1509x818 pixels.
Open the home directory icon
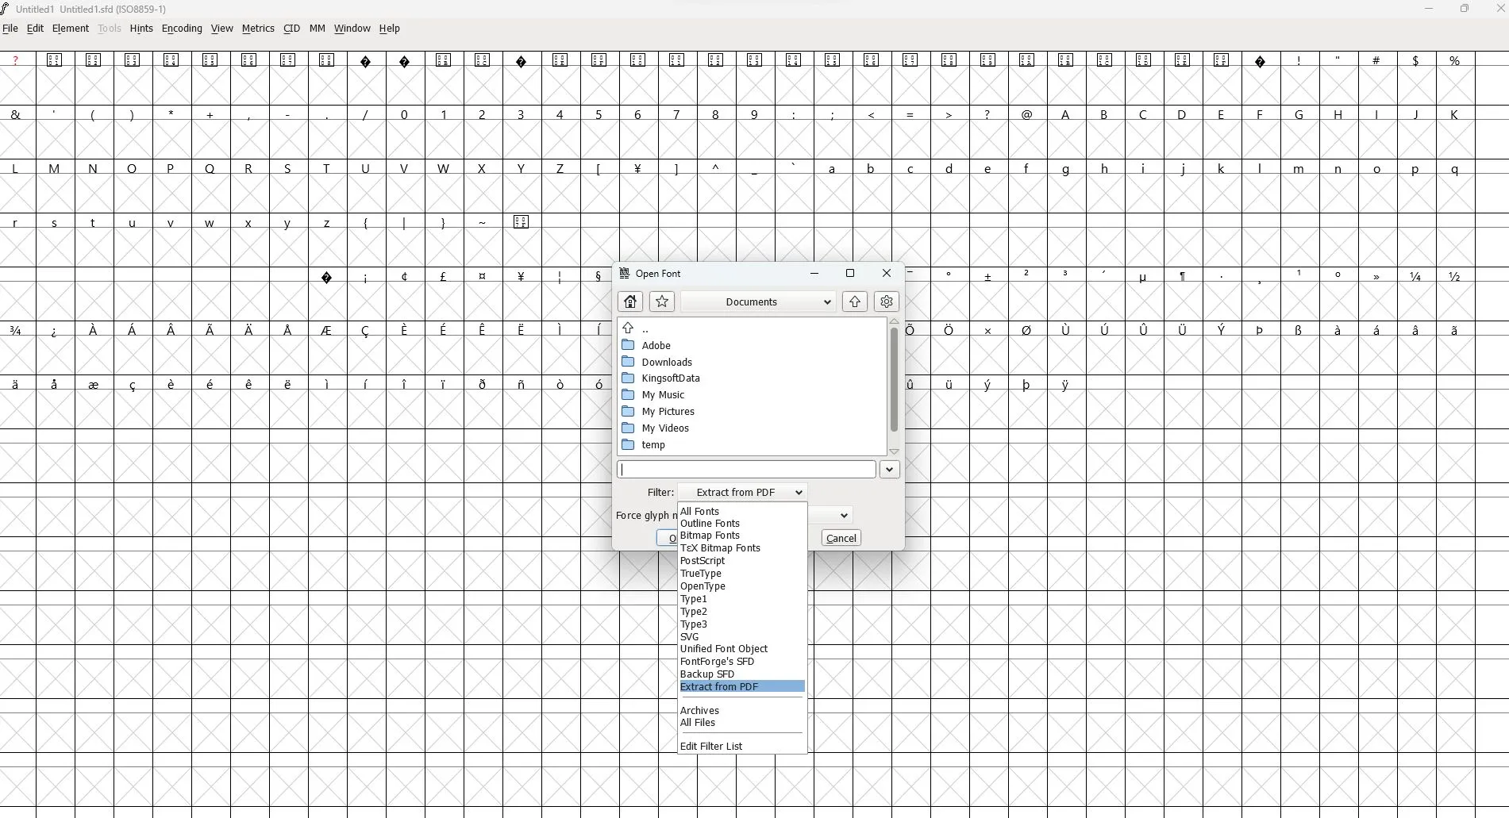point(630,301)
